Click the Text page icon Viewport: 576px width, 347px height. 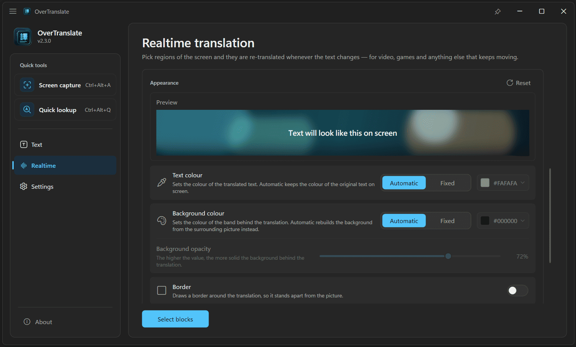point(24,145)
